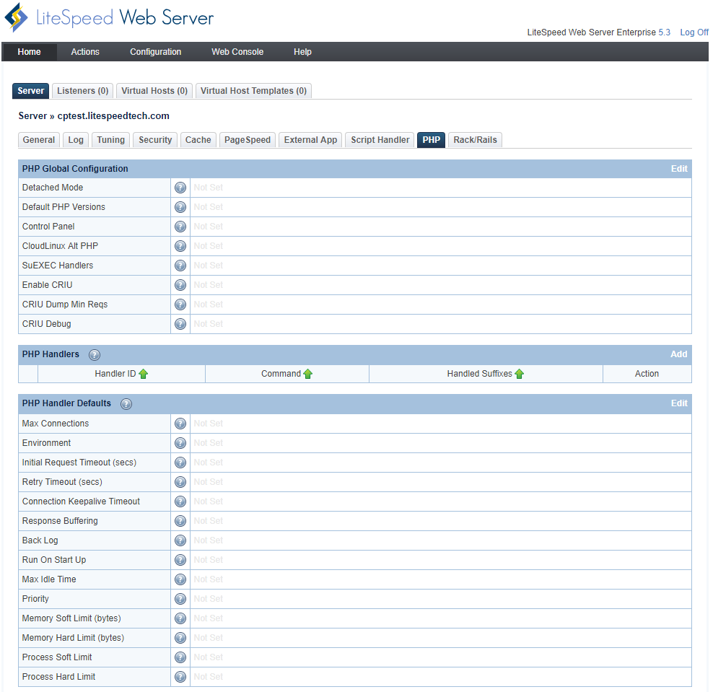Add a new PHP Handler
Viewport: 713px width, 692px height.
679,354
